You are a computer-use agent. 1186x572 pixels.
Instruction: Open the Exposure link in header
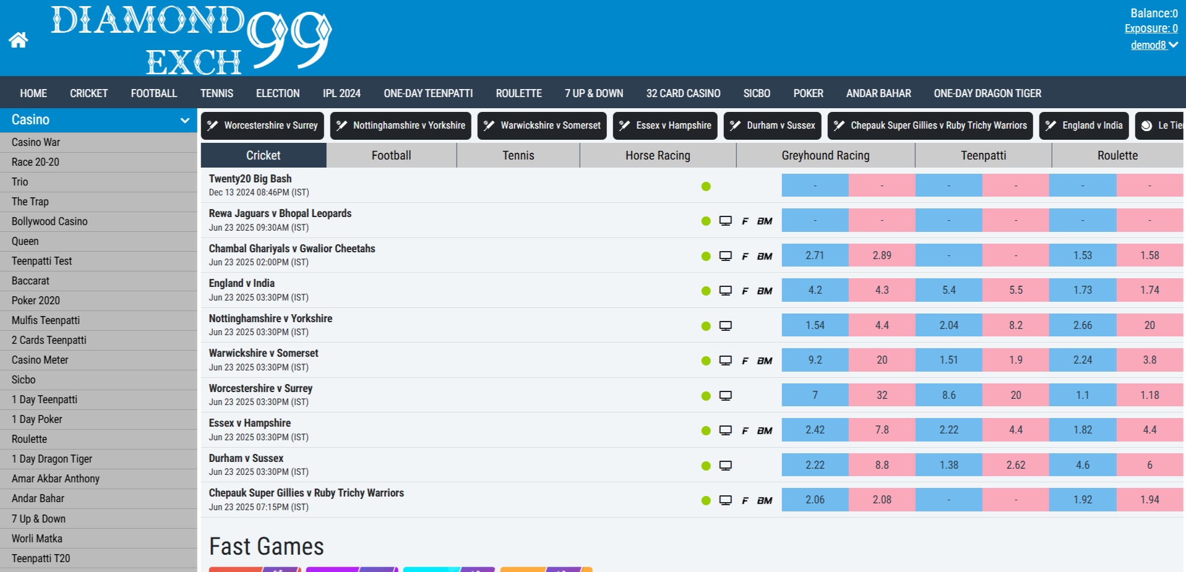click(x=1151, y=28)
